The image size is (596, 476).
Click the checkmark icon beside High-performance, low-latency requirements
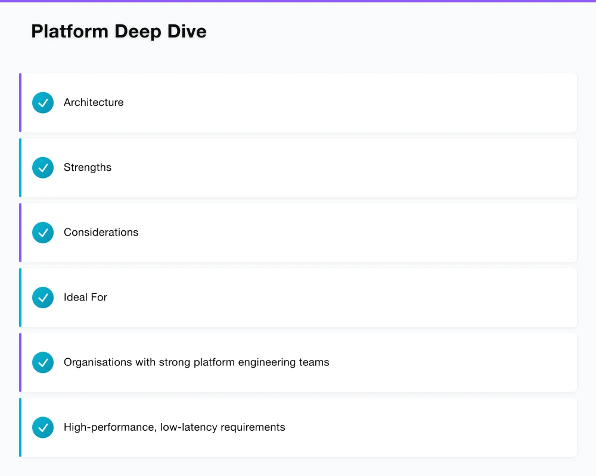(x=42, y=427)
